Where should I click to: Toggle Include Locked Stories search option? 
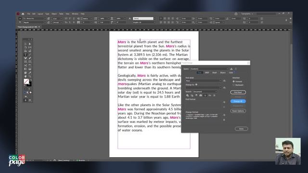pyautogui.click(x=192, y=95)
